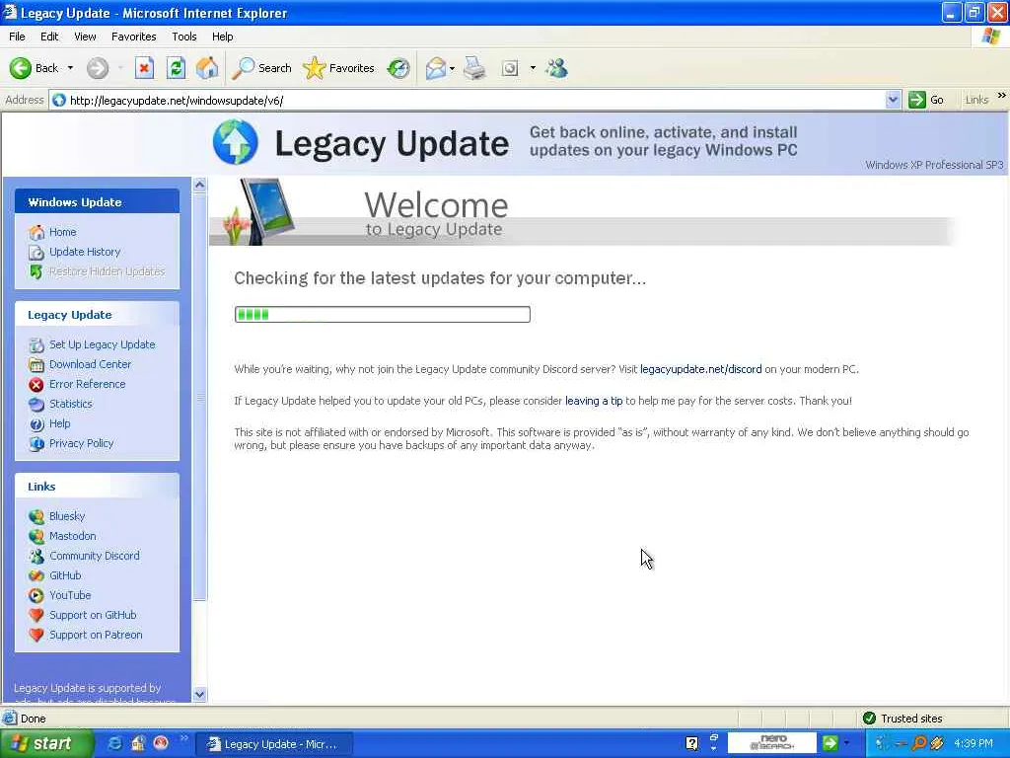
Task: Open the Update History link
Action: click(x=85, y=252)
